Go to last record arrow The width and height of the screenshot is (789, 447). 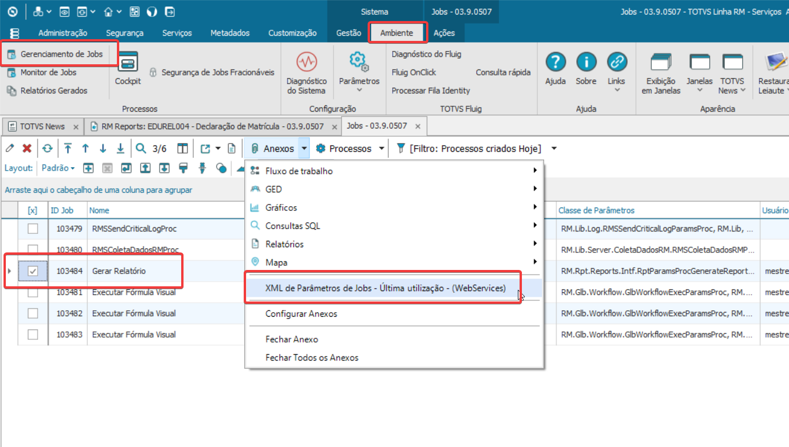[x=120, y=148]
